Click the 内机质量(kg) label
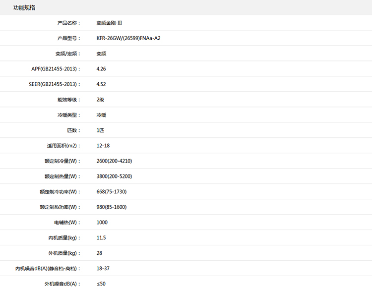The width and height of the screenshot is (372, 290). [64, 238]
